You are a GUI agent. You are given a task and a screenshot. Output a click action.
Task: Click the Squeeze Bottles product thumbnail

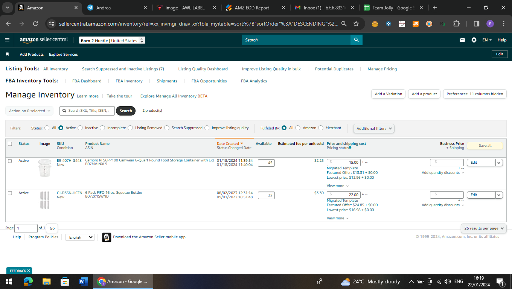point(45,200)
